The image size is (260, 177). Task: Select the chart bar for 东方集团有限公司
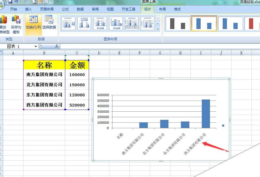click(185, 125)
